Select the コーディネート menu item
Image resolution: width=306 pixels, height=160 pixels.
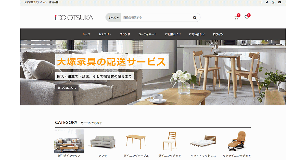[147, 34]
